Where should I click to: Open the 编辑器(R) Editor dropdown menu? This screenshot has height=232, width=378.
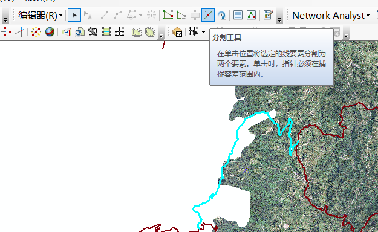click(41, 16)
